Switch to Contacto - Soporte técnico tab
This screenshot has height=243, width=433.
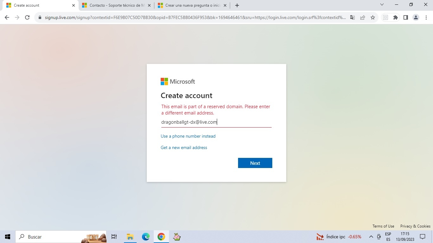[x=116, y=5]
